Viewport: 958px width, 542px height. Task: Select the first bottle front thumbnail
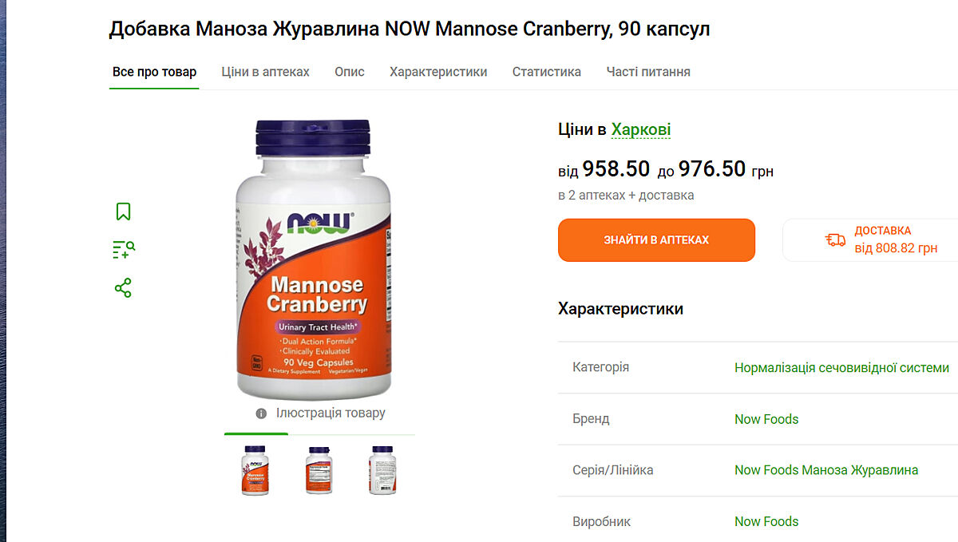pos(255,470)
